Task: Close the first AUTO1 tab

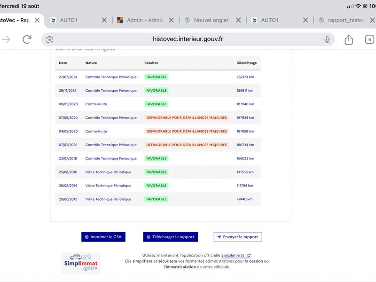Action: pos(104,20)
